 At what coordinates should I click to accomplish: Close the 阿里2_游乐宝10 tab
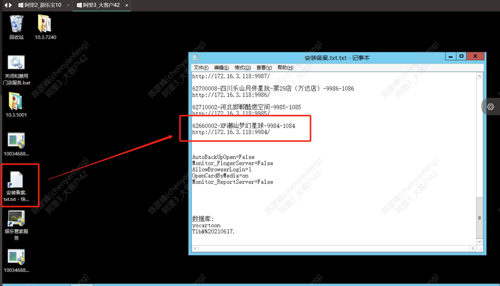pos(68,5)
